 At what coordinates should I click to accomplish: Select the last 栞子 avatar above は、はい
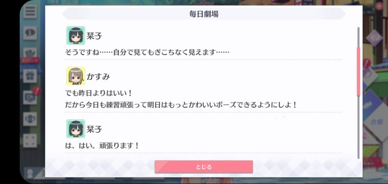coord(76,129)
